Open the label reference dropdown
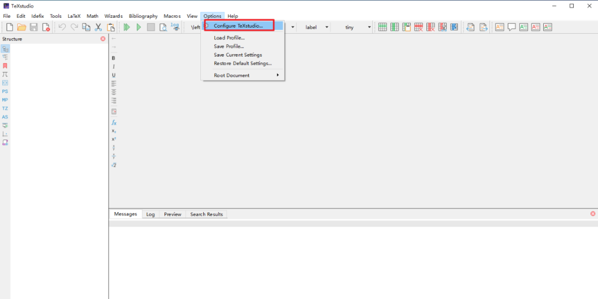Viewport: 598px width, 299px height. point(317,27)
